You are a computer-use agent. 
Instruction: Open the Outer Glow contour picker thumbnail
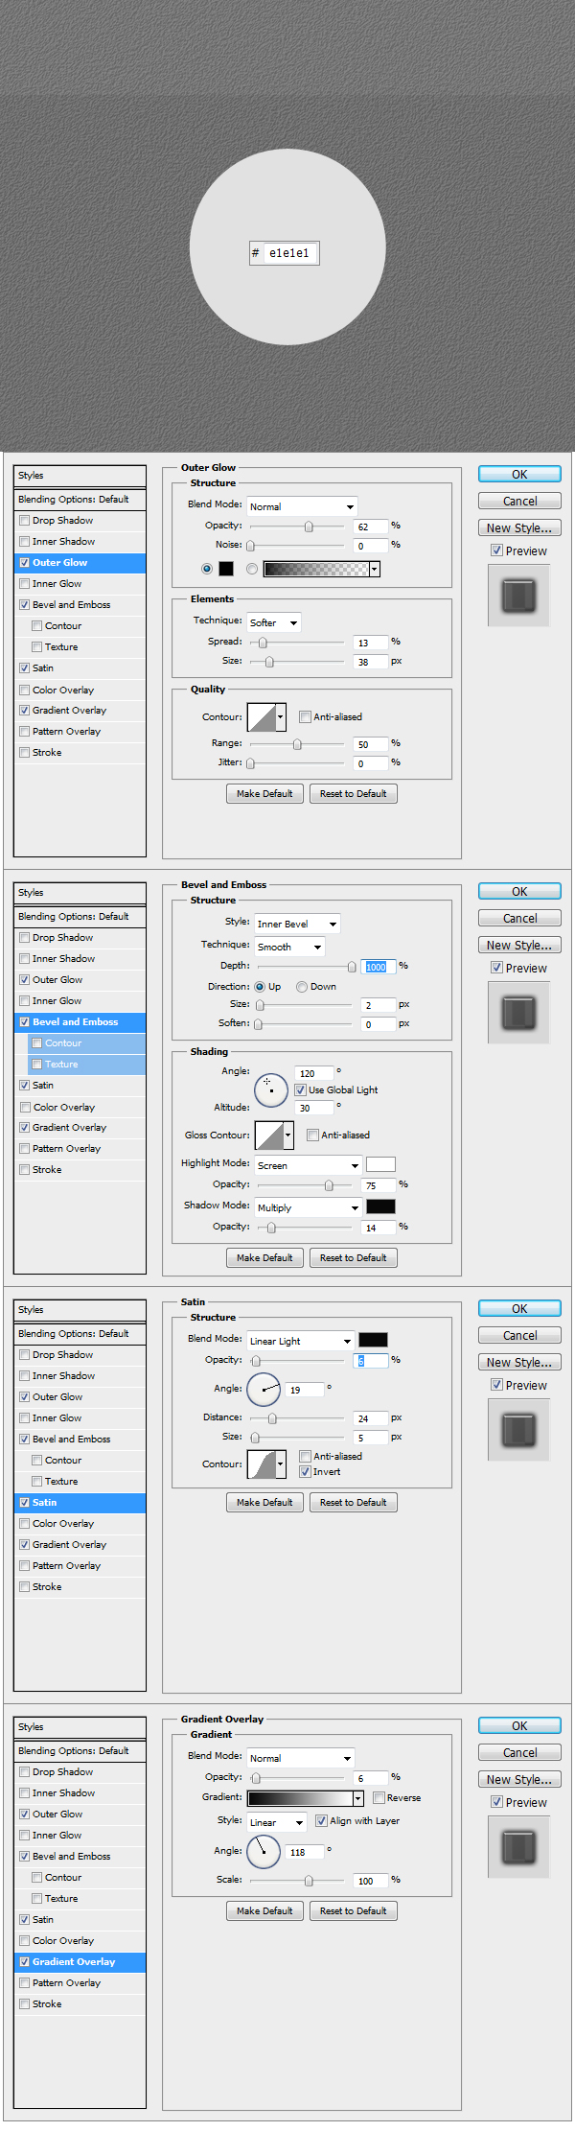[x=262, y=716]
